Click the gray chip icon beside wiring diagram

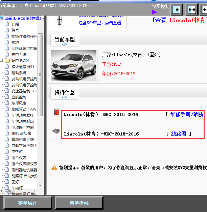(56, 131)
